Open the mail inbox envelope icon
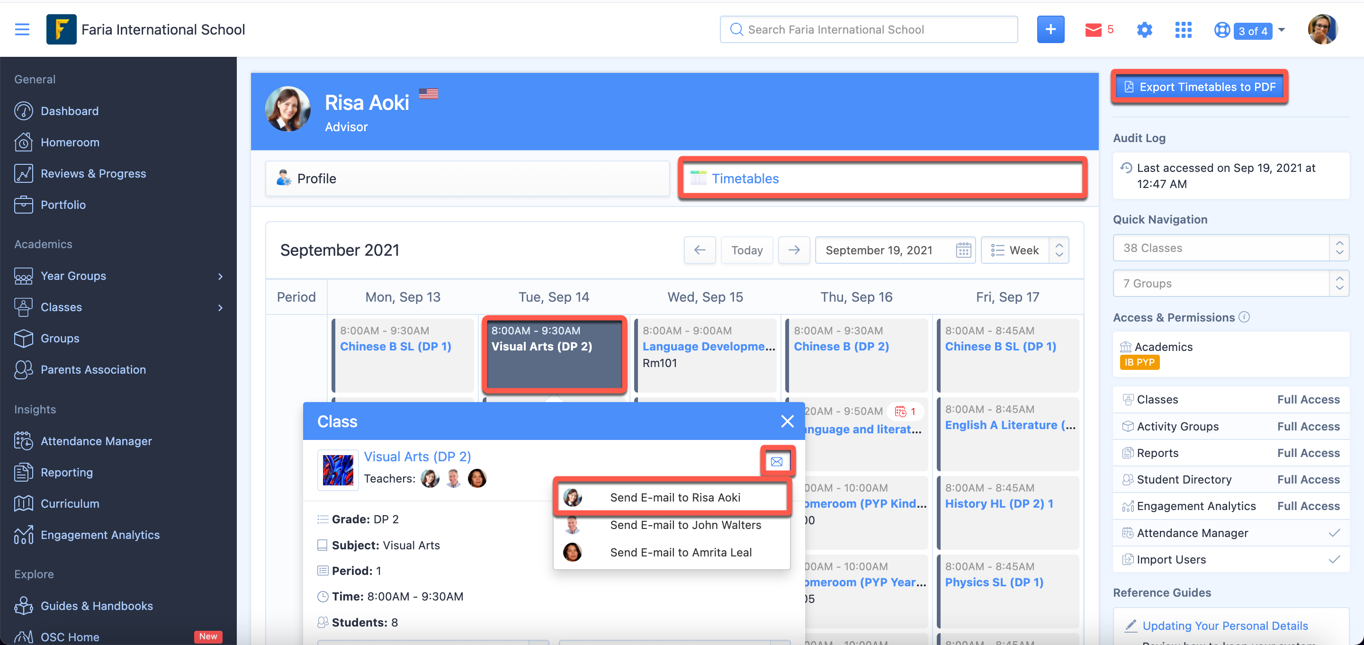1364x645 pixels. (1093, 30)
